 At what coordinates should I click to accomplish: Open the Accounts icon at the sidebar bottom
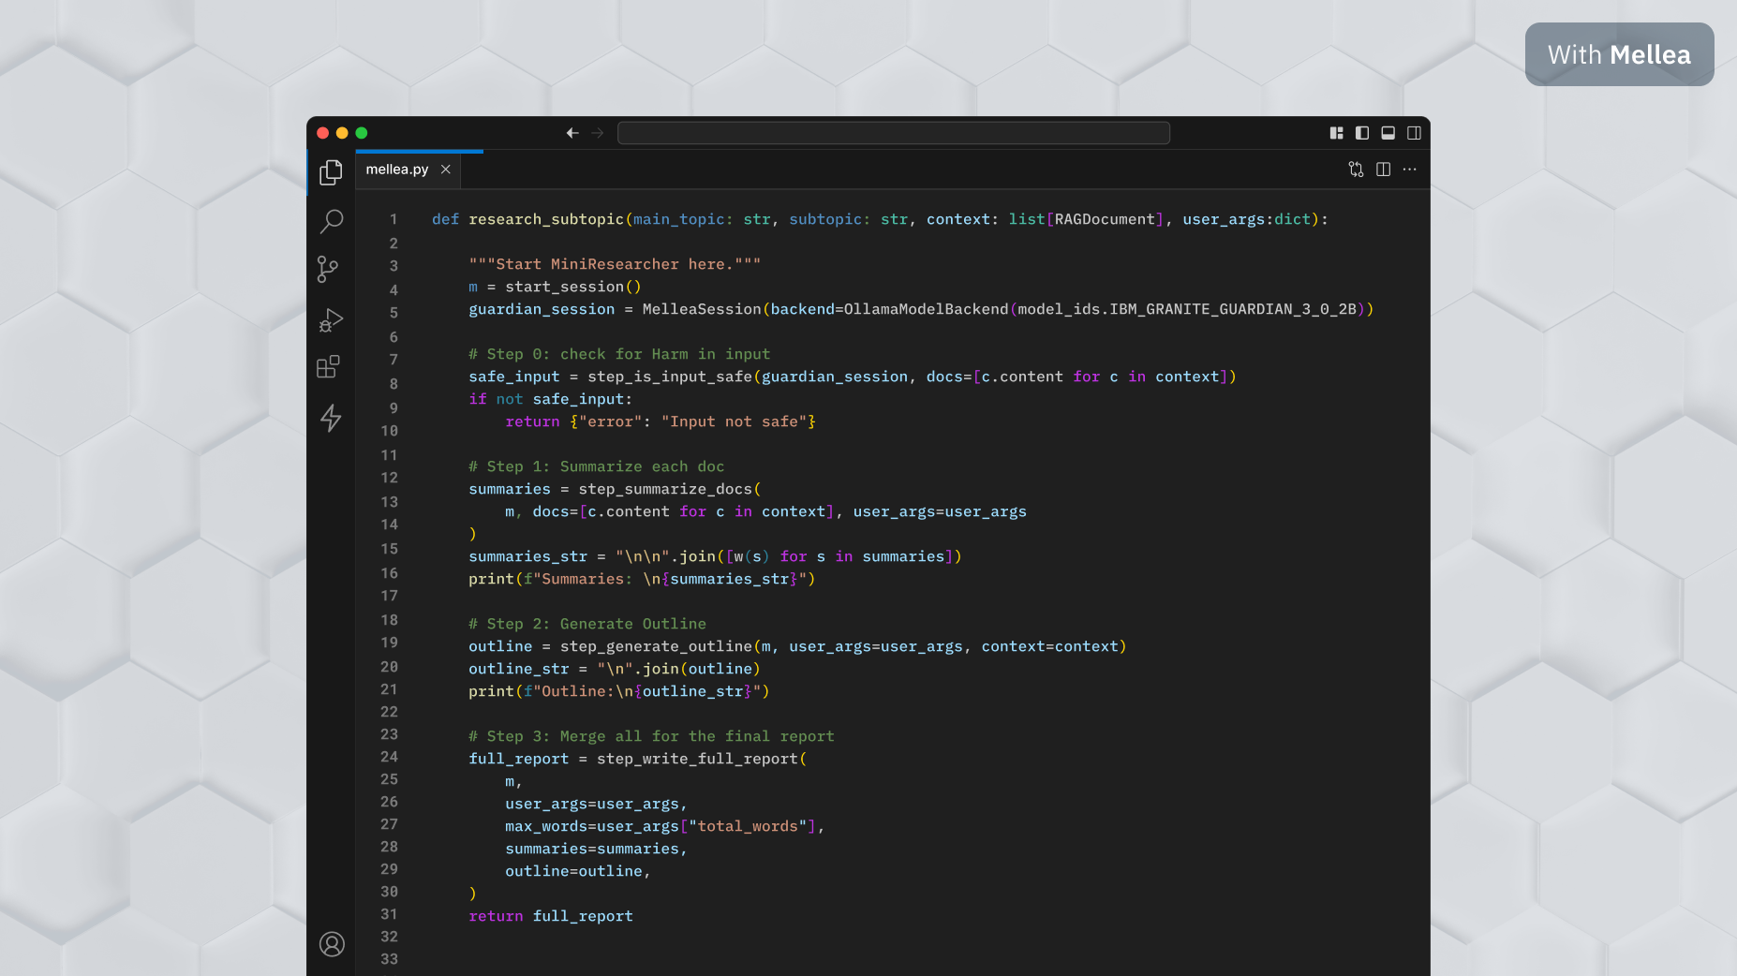click(x=332, y=944)
